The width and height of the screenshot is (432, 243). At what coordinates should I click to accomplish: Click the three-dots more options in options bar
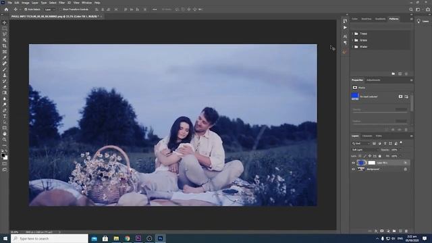point(155,9)
